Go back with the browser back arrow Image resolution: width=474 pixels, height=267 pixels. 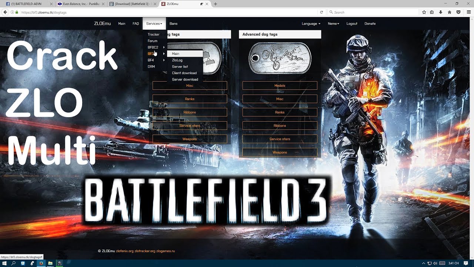[5, 12]
